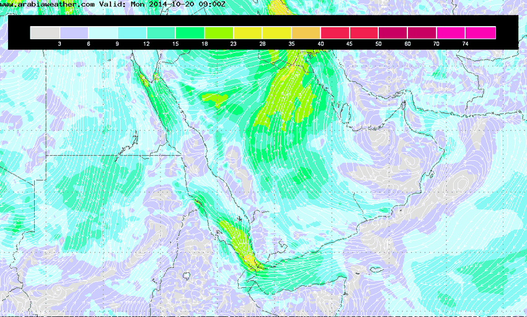Pick the pale cyan swatch between 6 and 9

[103, 32]
